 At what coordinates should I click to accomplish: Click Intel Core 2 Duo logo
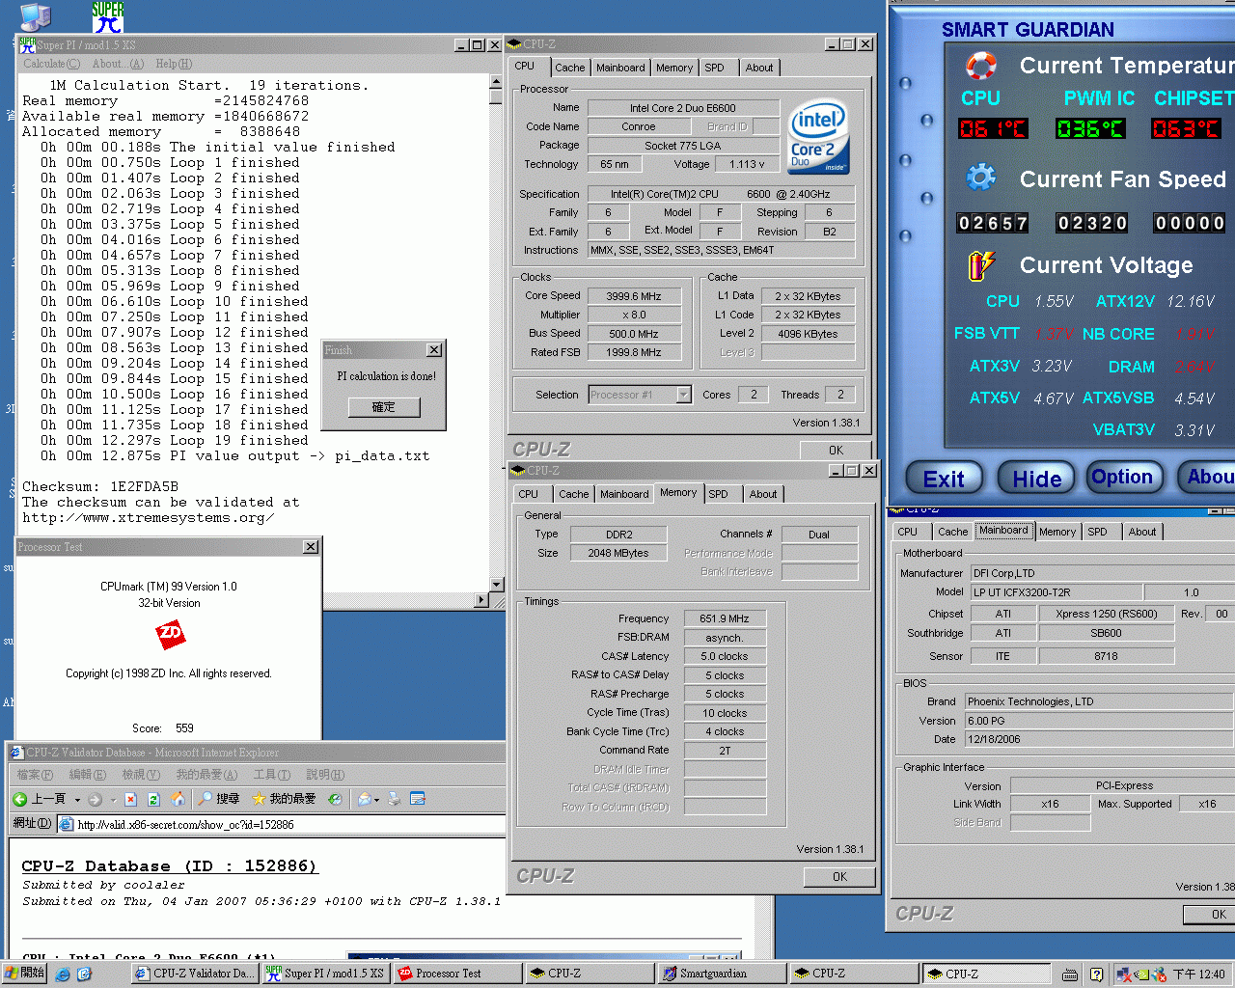click(818, 138)
